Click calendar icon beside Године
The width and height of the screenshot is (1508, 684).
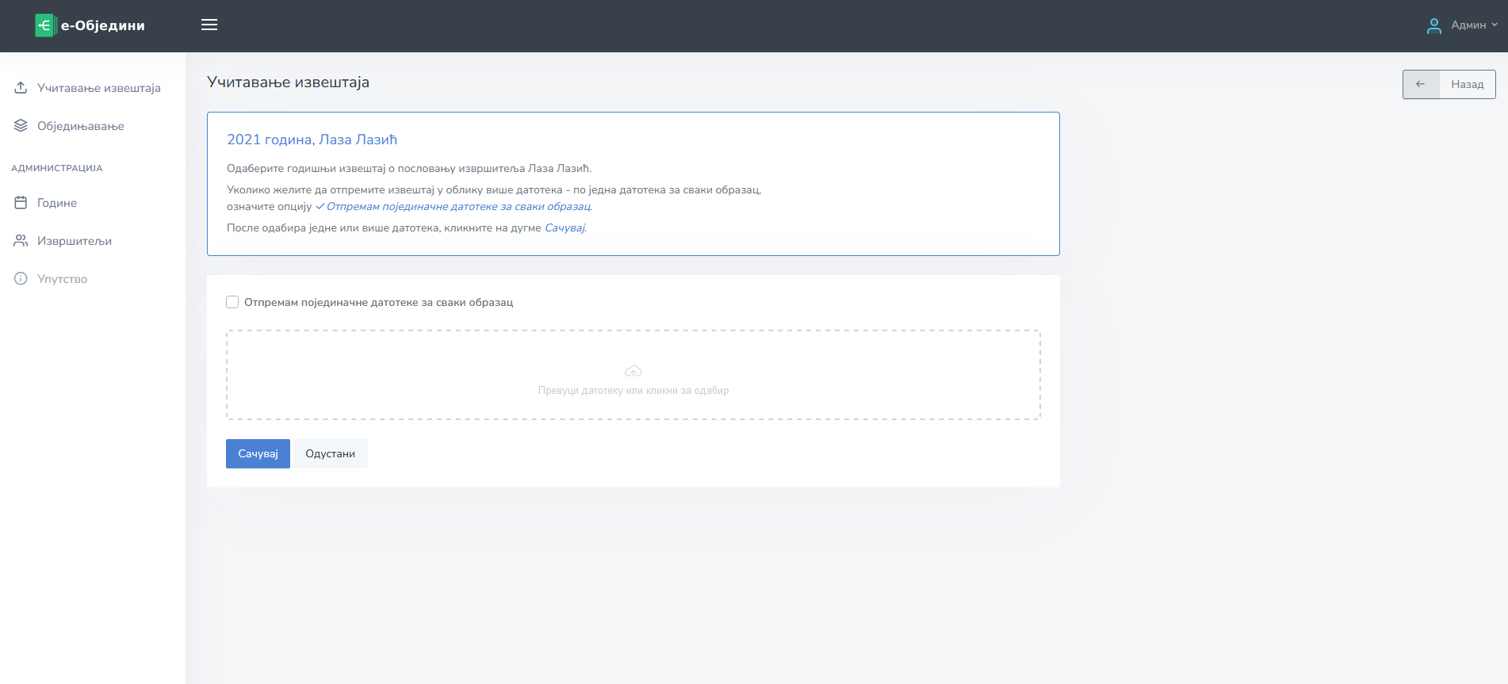[21, 203]
